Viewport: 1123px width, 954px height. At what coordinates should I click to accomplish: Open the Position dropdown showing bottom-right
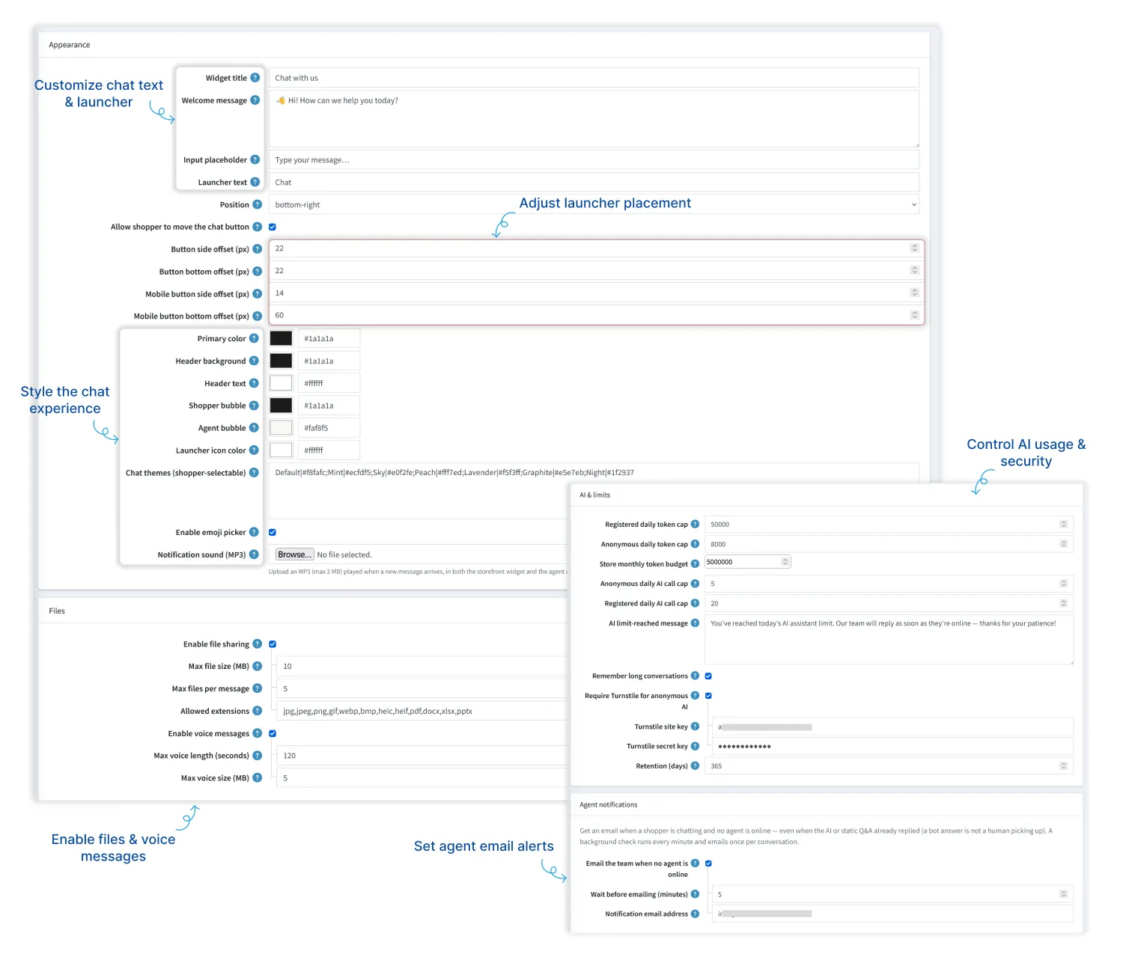pyautogui.click(x=594, y=204)
